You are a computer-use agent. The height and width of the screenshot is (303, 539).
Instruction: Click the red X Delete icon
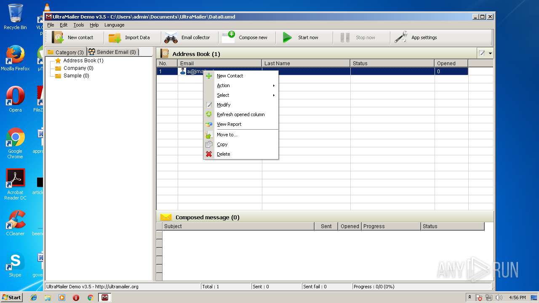tap(209, 154)
